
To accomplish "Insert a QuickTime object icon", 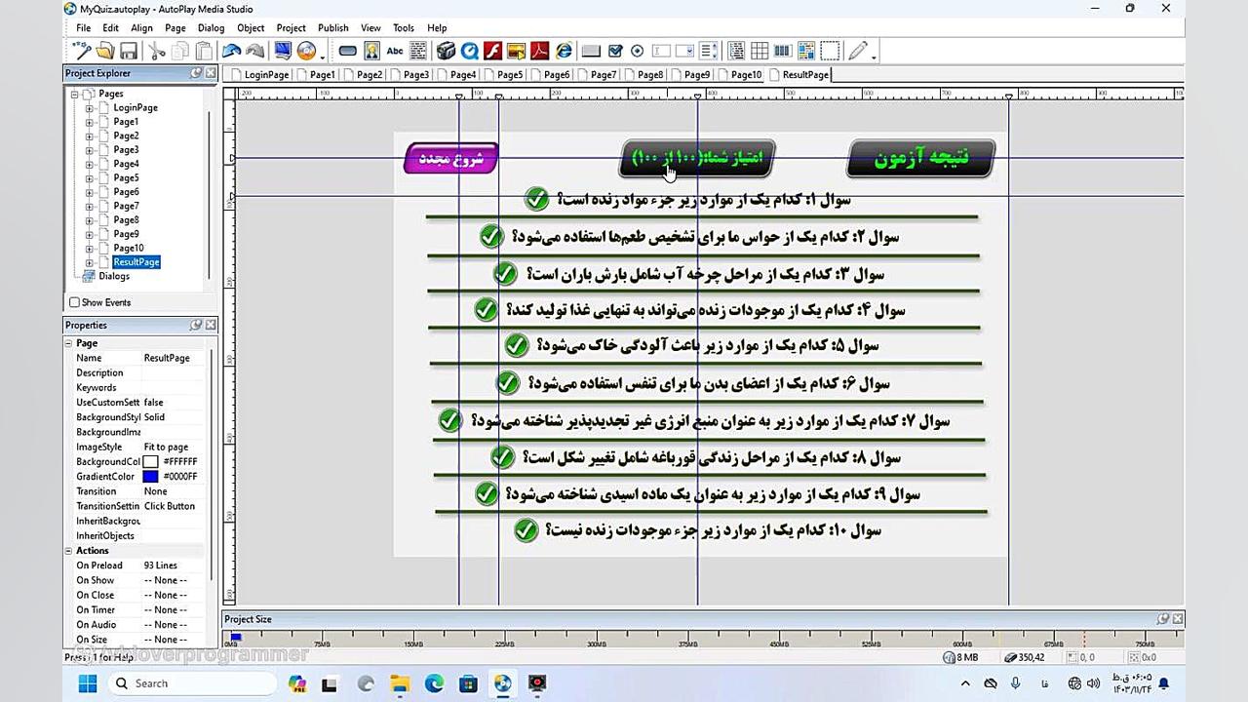I will (469, 51).
